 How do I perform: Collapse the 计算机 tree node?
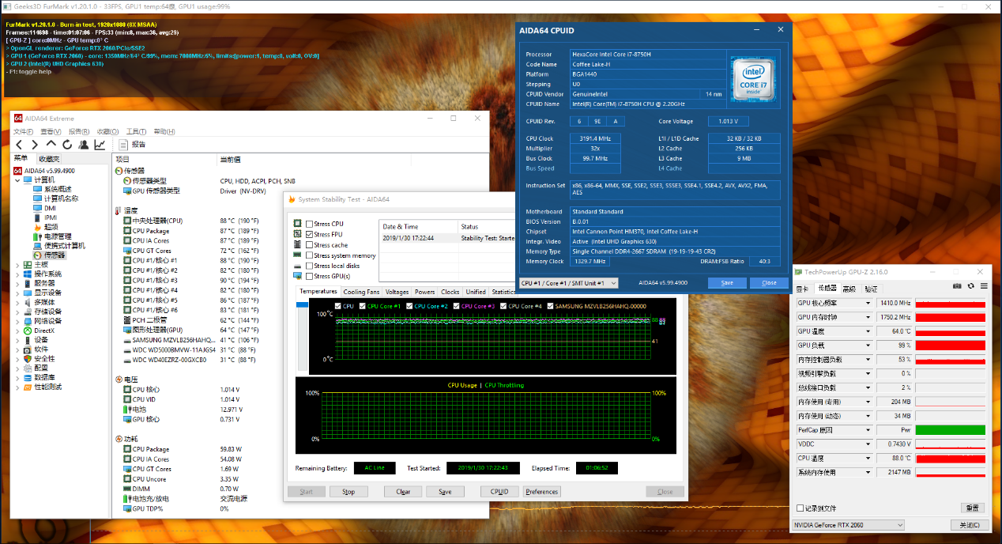(17, 179)
